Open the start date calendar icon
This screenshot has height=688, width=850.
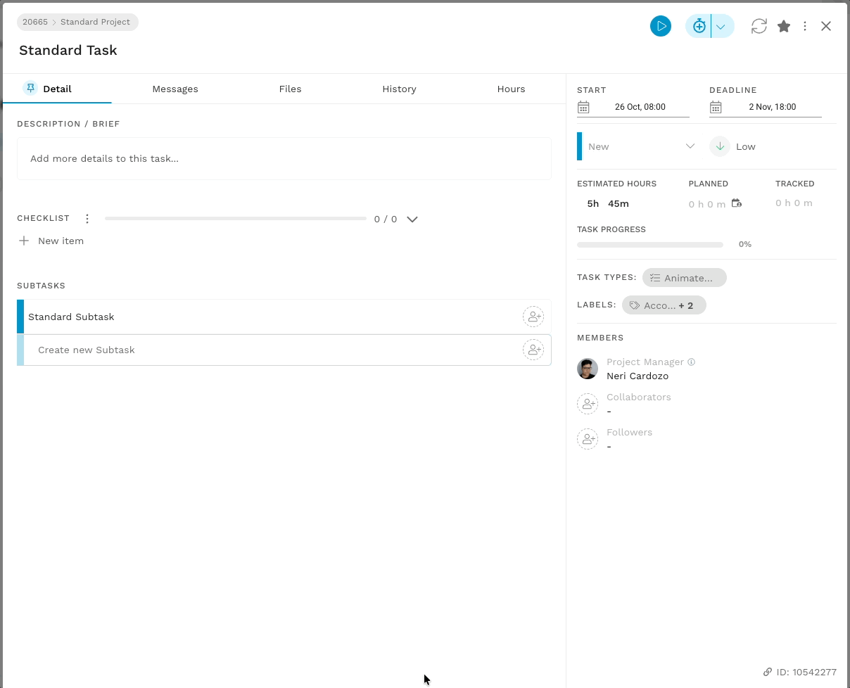(583, 107)
